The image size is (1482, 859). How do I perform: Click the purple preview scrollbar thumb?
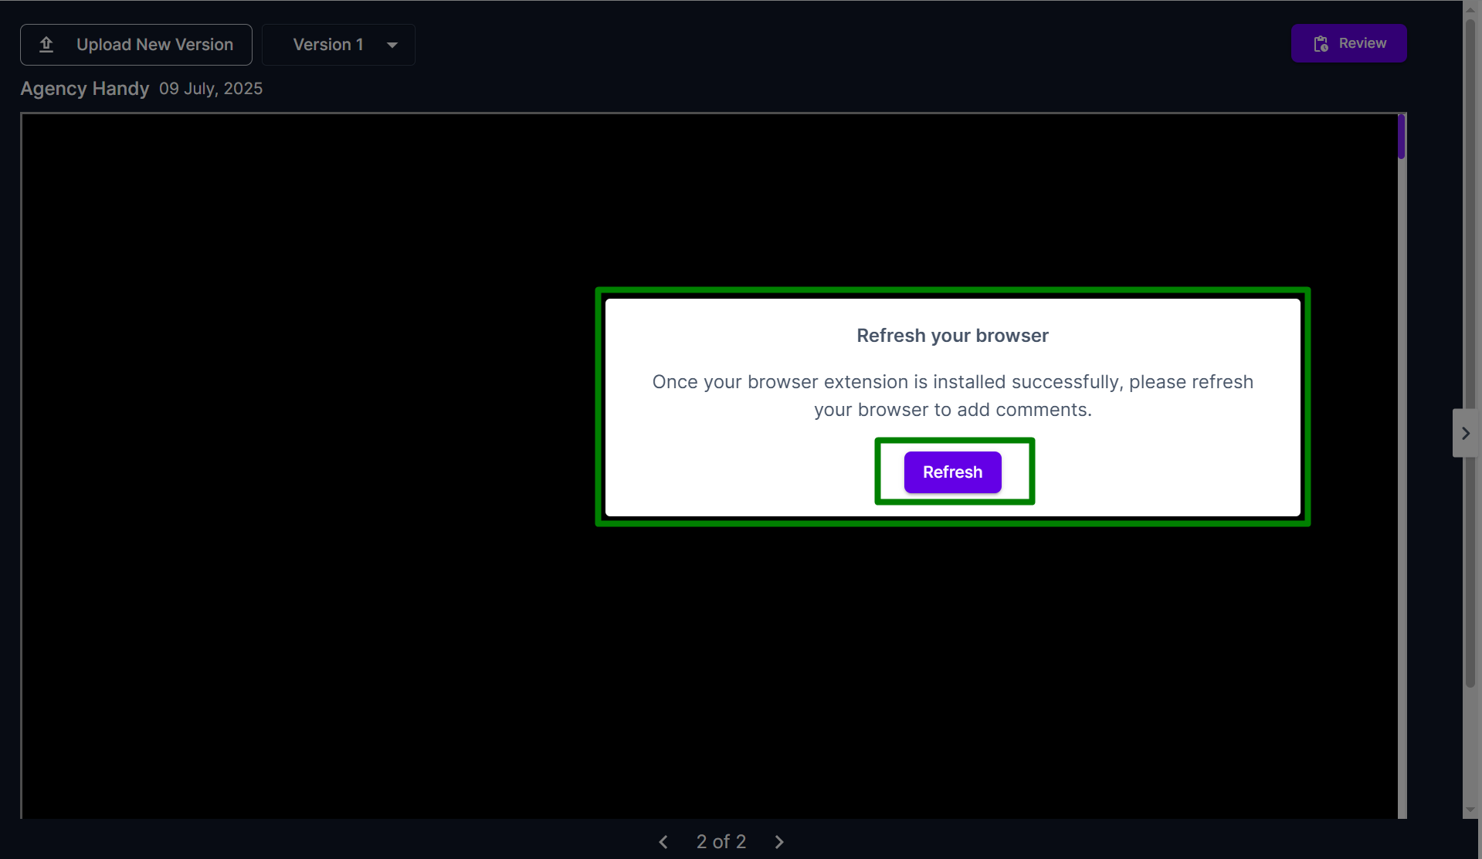click(1401, 137)
